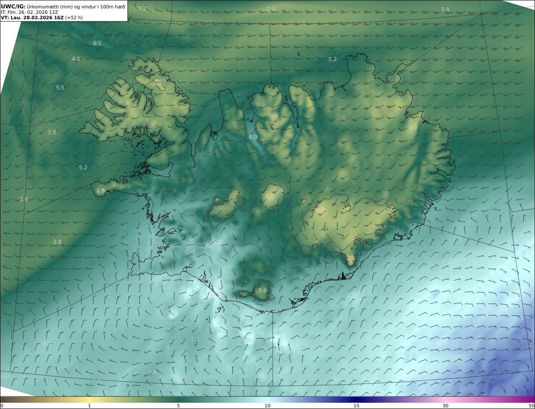Click the 6.9 value label in north Iceland
This screenshot has height=409, width=535.
point(253,137)
